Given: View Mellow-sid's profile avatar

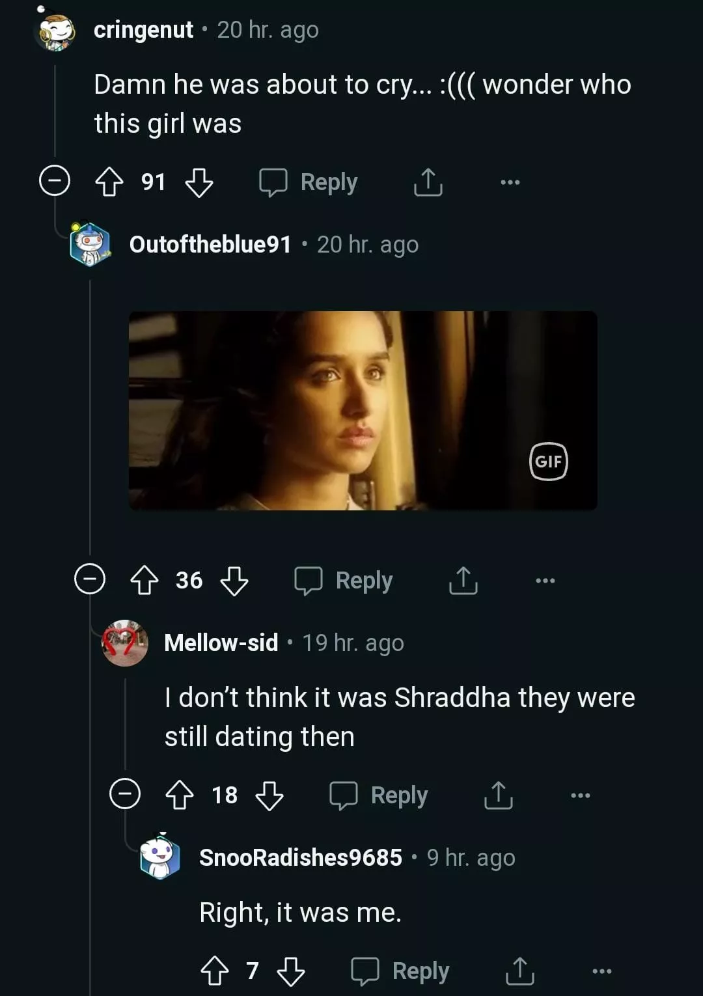Looking at the screenshot, I should [125, 643].
